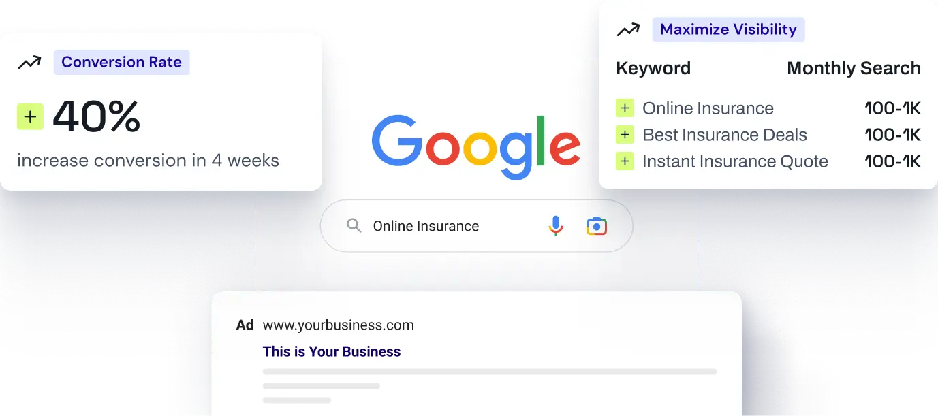Viewport: 938px width, 416px height.
Task: Select the Conversion Rate badge
Action: point(122,62)
